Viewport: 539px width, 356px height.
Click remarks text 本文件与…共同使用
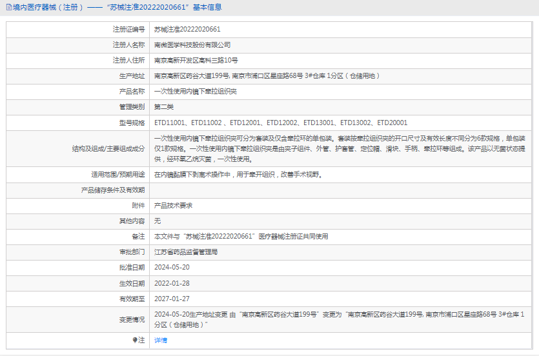click(x=241, y=236)
